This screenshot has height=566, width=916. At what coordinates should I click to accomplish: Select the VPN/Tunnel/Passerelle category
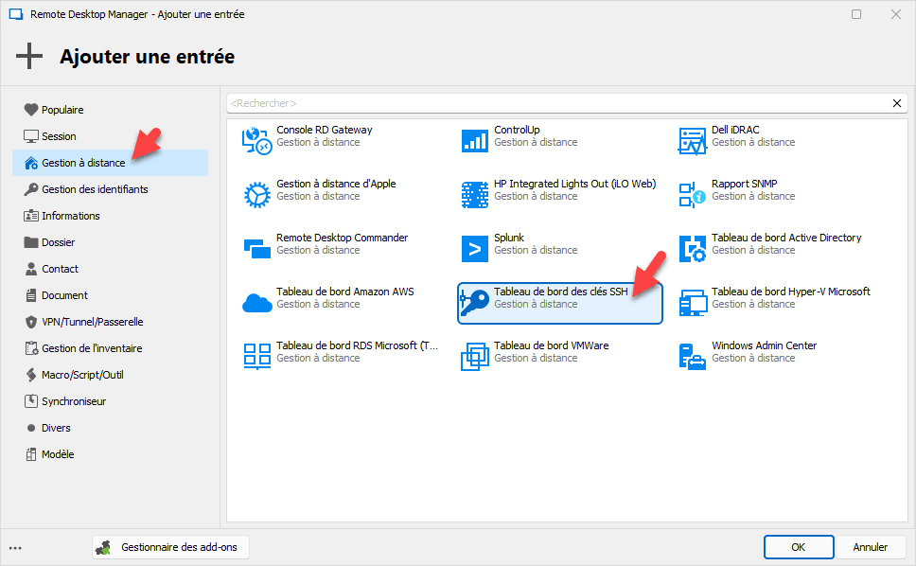[93, 322]
